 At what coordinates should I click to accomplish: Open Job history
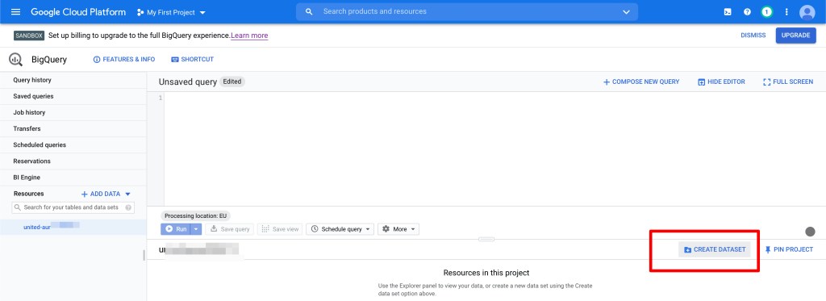(x=73, y=112)
